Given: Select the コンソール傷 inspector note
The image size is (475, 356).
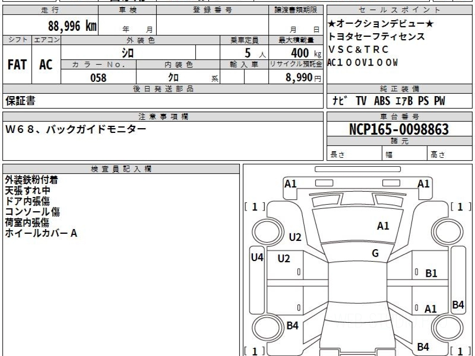Looking at the screenshot, I should click(32, 212).
